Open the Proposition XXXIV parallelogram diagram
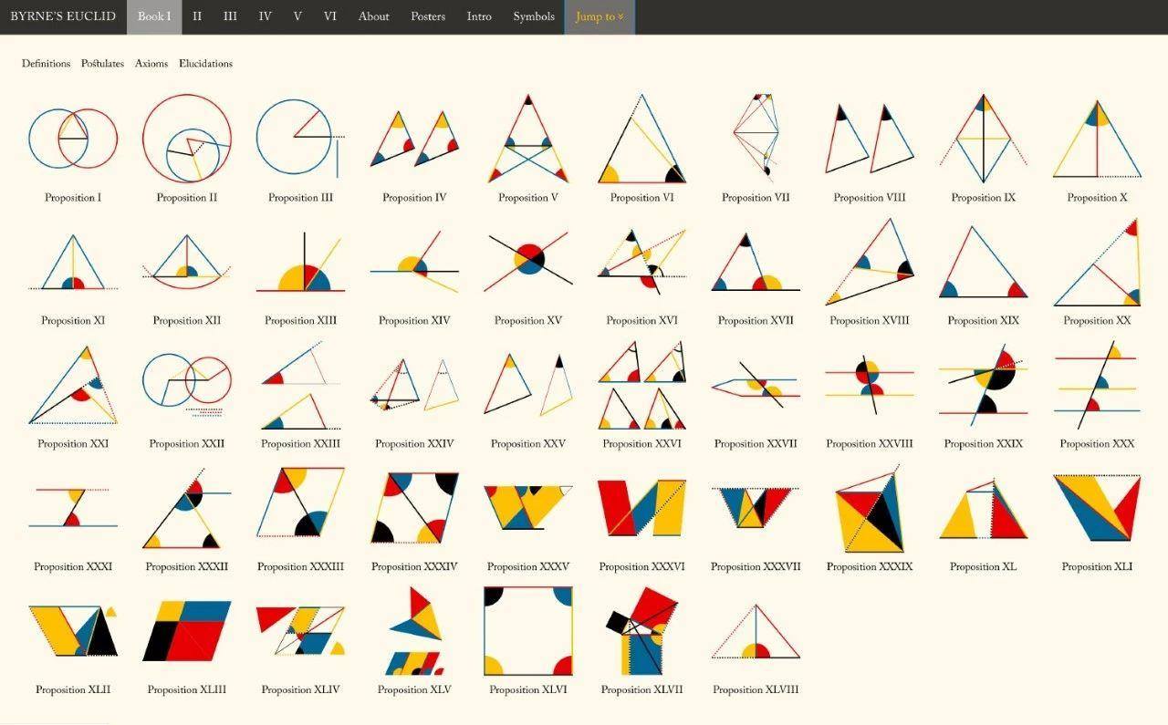This screenshot has width=1168, height=725. pos(414,508)
